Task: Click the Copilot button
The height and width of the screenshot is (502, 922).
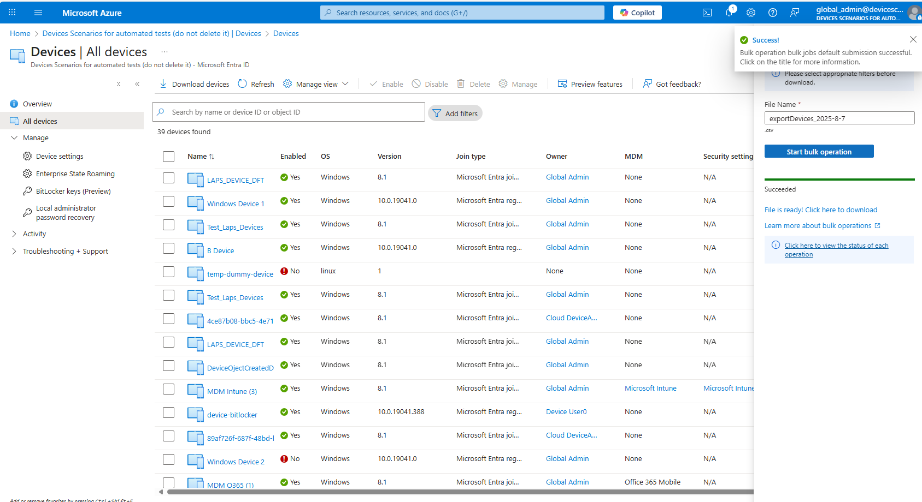Action: 637,13
